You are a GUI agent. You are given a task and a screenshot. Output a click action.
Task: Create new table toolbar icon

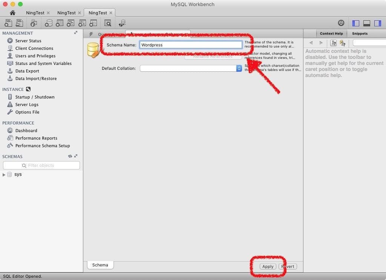(60, 23)
